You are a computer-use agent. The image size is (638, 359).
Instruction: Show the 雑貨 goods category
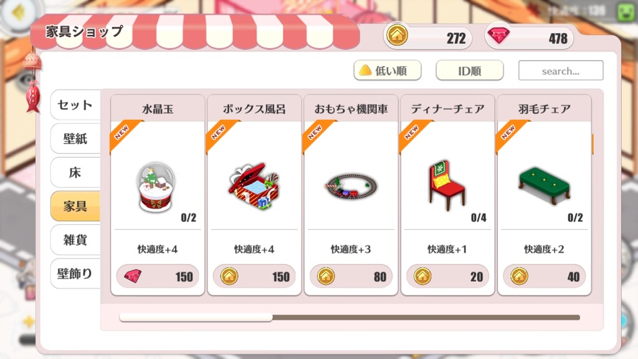75,240
